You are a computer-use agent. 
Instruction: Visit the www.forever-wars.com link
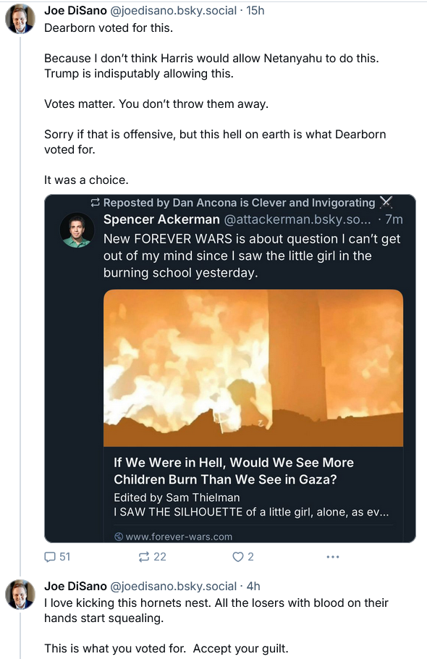179,537
